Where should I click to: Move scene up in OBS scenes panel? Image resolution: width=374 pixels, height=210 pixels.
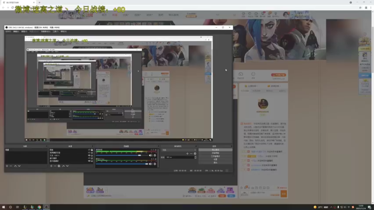click(15, 166)
